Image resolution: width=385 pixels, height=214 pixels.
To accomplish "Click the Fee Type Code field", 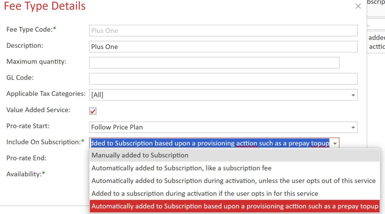I will pyautogui.click(x=223, y=31).
